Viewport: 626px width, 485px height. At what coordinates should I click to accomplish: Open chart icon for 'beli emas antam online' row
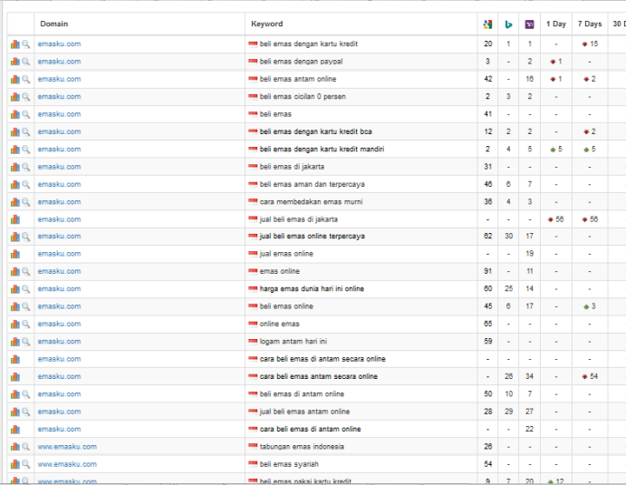(15, 79)
